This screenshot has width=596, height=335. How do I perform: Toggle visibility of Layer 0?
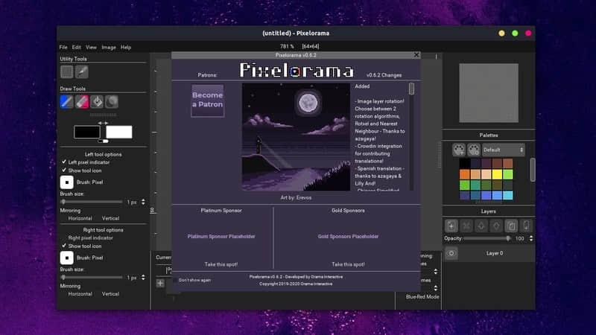451,253
